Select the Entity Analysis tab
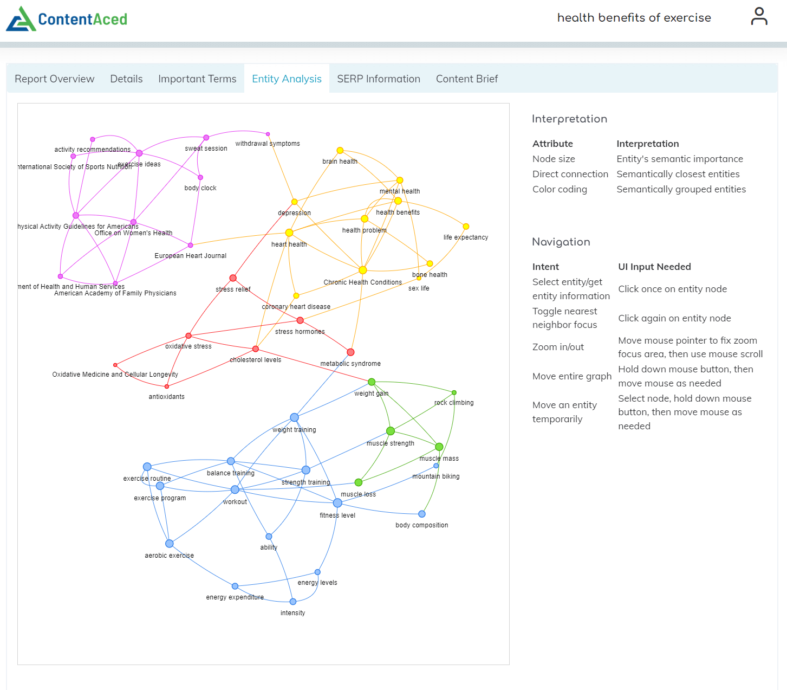Image resolution: width=787 pixels, height=690 pixels. tap(287, 79)
